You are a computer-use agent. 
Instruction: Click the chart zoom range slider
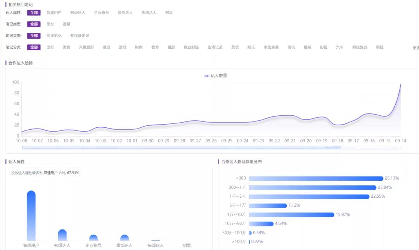(x=182, y=147)
